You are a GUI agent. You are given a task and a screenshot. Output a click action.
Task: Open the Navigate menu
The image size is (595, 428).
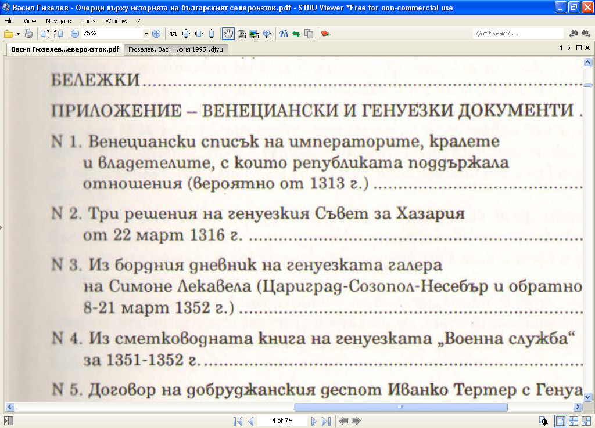coord(58,21)
